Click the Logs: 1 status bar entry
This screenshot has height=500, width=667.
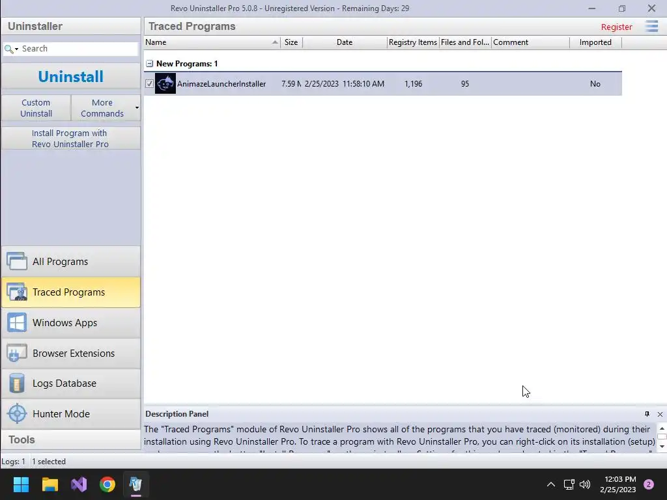13,462
